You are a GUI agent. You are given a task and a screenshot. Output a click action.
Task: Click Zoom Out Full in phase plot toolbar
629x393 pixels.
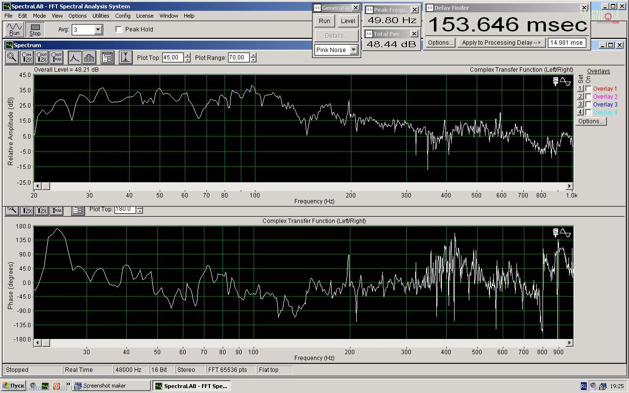[x=57, y=210]
